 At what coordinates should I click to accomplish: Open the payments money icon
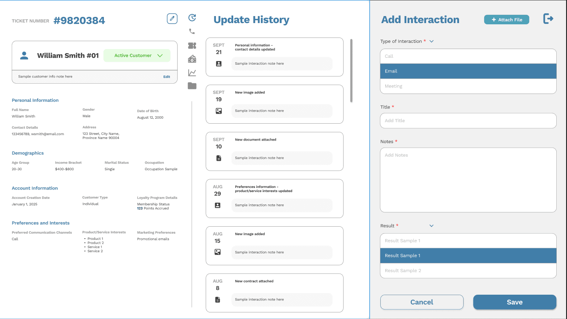point(192,59)
